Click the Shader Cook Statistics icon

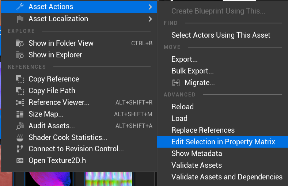pyautogui.click(x=20, y=137)
